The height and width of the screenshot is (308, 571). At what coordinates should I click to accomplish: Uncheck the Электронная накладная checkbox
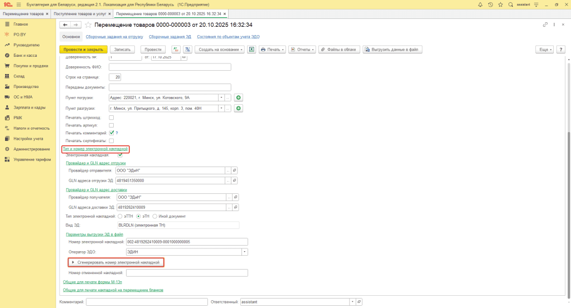120,155
